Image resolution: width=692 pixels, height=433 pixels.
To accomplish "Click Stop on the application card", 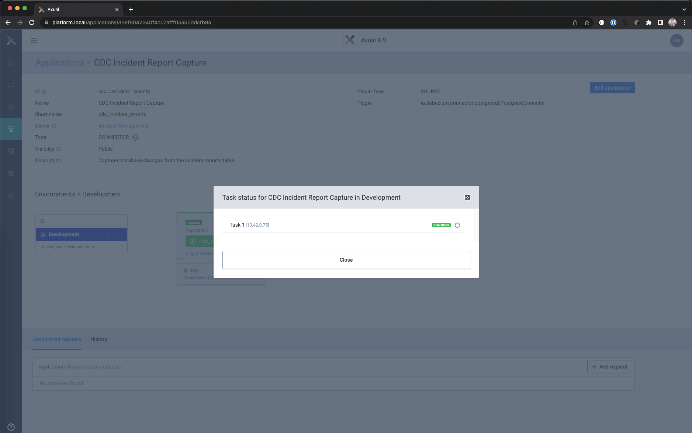I will pos(191,270).
